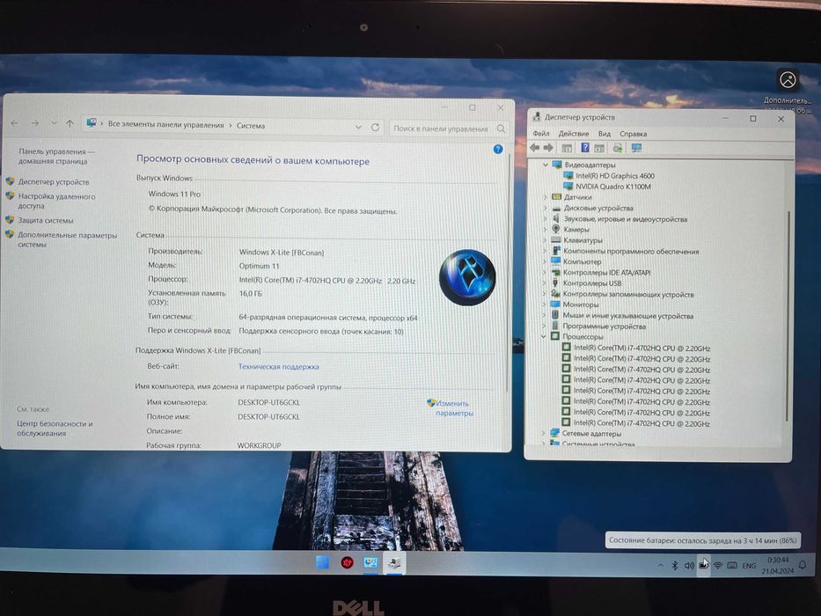821x616 pixels.
Task: Open Диспетчер устройств link in System sidebar
Action: tap(54, 182)
